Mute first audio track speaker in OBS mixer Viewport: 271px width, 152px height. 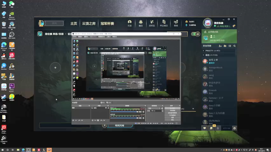pyautogui.click(x=140, y=112)
